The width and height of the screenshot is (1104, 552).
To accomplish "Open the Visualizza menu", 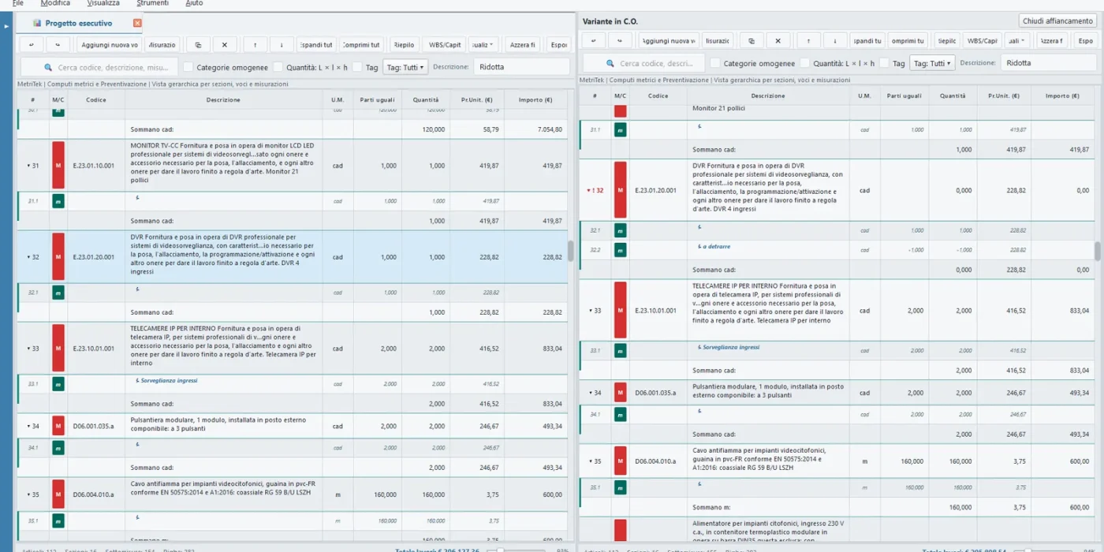I will (103, 3).
